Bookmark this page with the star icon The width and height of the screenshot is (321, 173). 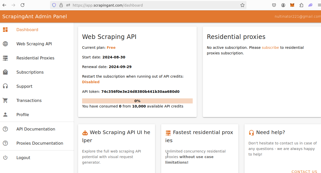click(x=242, y=5)
